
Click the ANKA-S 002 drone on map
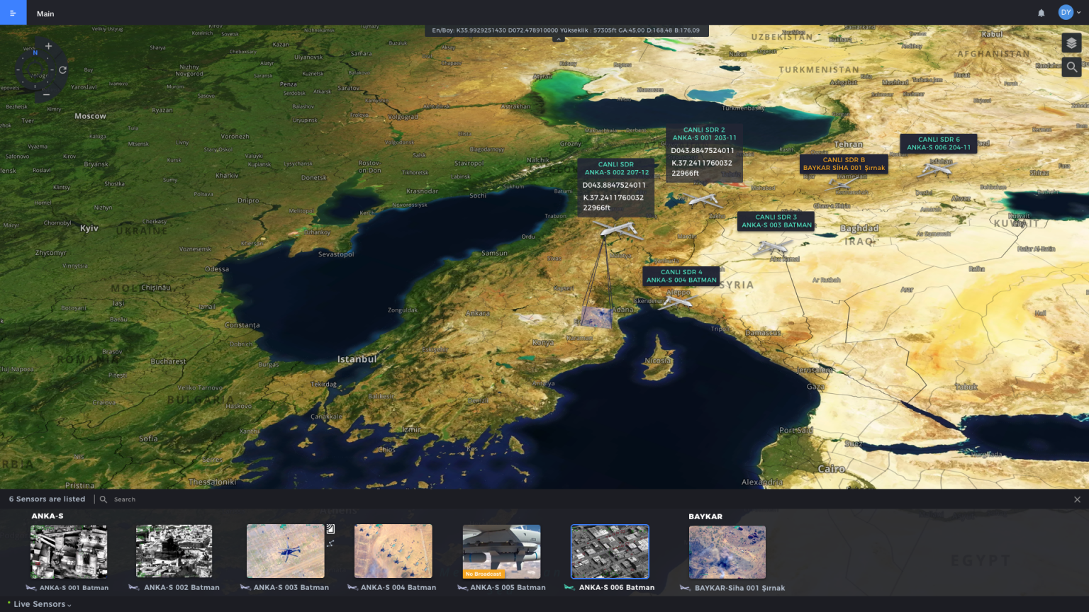click(x=617, y=229)
